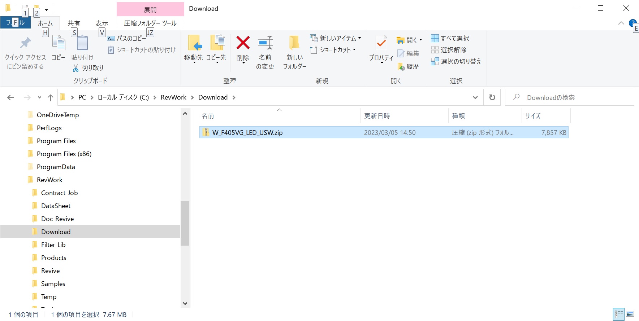Go back with the back arrow
The image size is (639, 321).
[x=11, y=97]
